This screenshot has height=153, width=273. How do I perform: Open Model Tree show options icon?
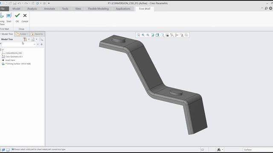point(33,40)
